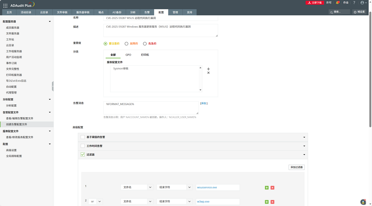Screen dimensions: 372x206
Task: Add a filter row after wsusservice.exe
Action: point(267,187)
